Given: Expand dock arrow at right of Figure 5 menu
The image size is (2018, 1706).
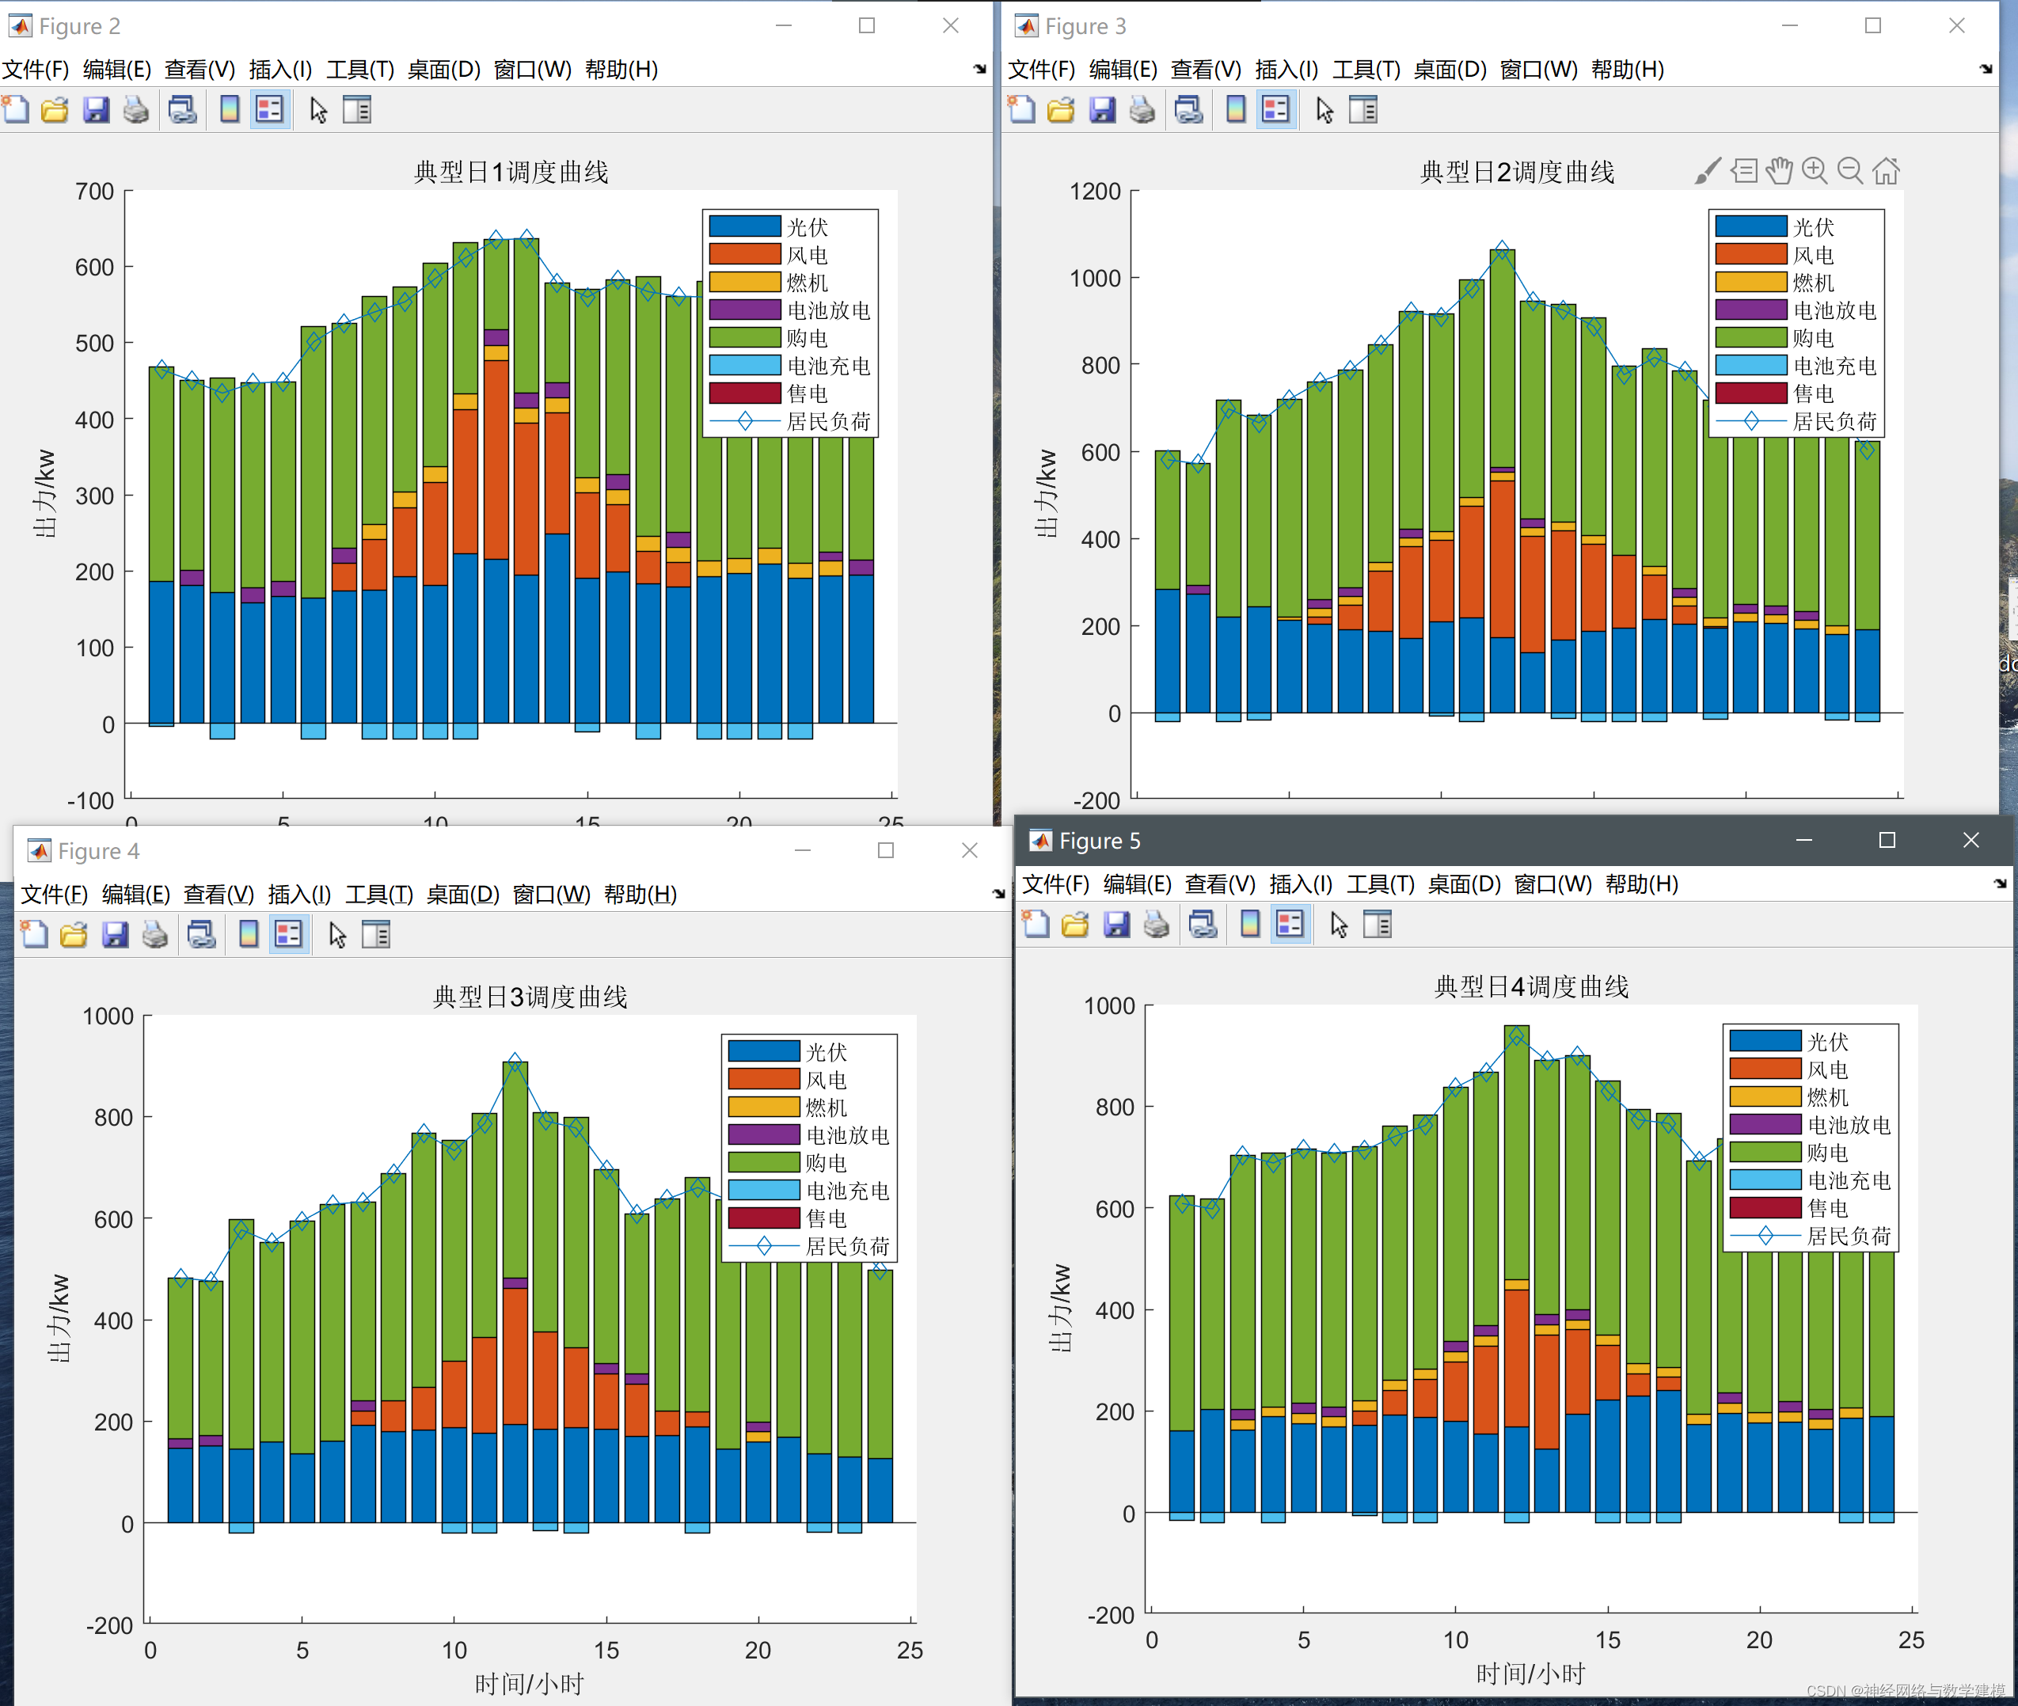Looking at the screenshot, I should point(2000,884).
